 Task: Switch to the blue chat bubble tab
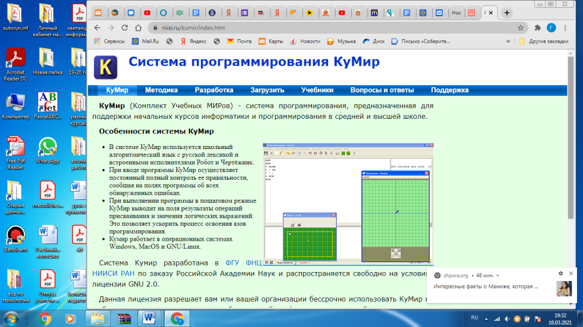(x=131, y=13)
